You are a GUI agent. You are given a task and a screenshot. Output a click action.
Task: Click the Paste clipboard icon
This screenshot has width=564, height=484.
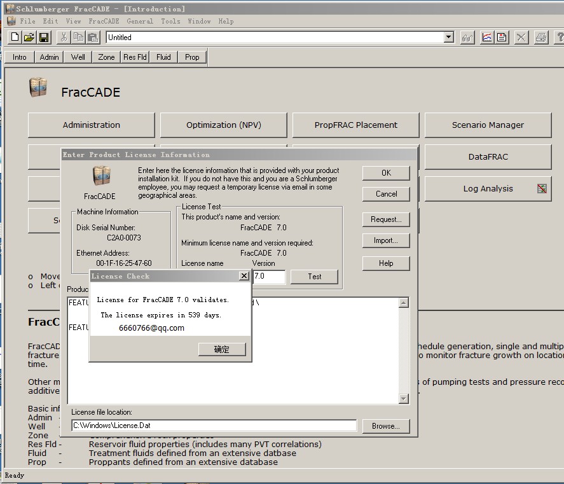coord(93,38)
